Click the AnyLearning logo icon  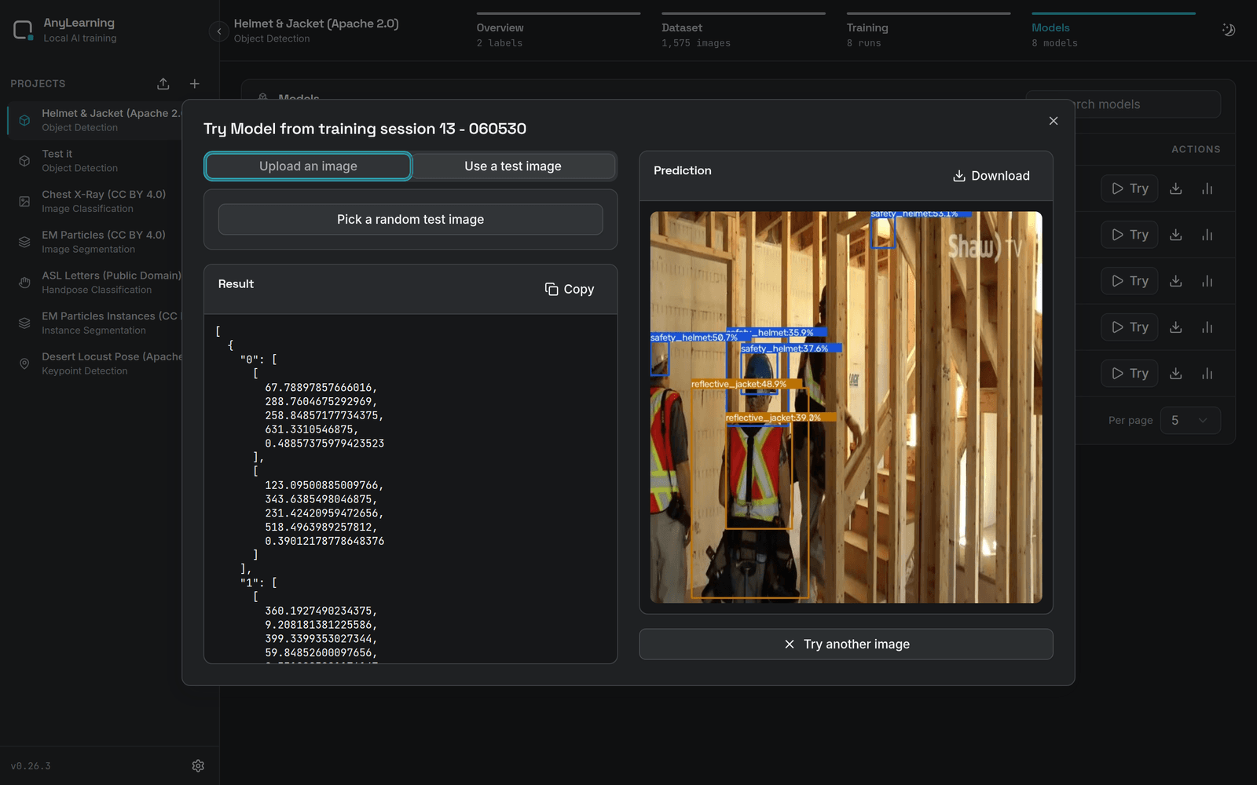23,31
